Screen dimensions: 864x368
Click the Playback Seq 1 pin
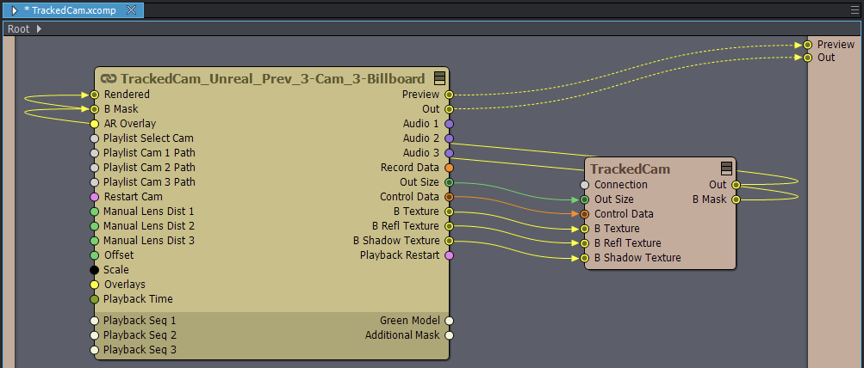(94, 321)
